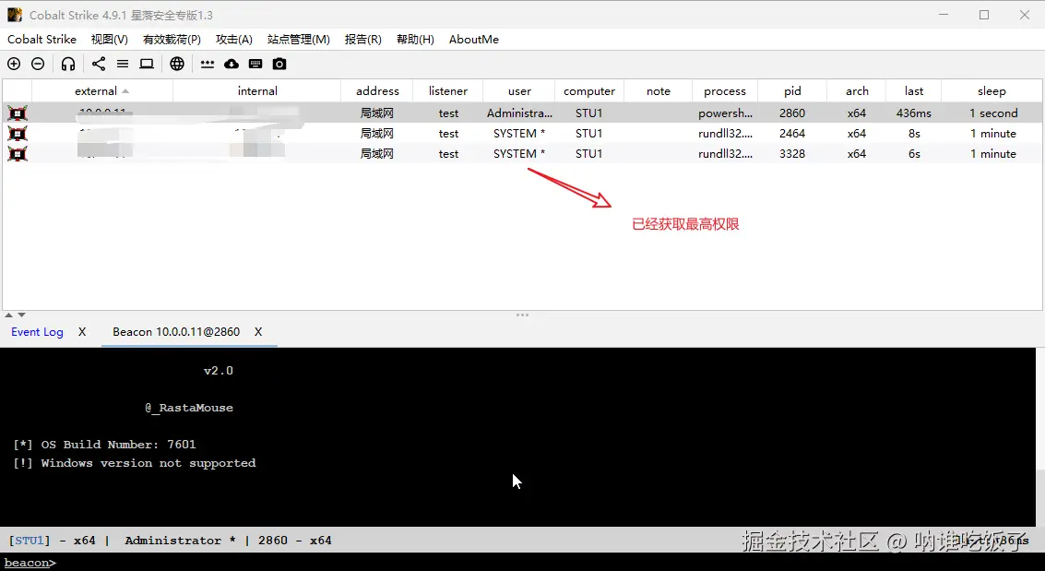Viewport: 1045px width, 571px height.
Task: Close the Beacon 10.0.0.11@2860 tab
Action: [x=258, y=332]
